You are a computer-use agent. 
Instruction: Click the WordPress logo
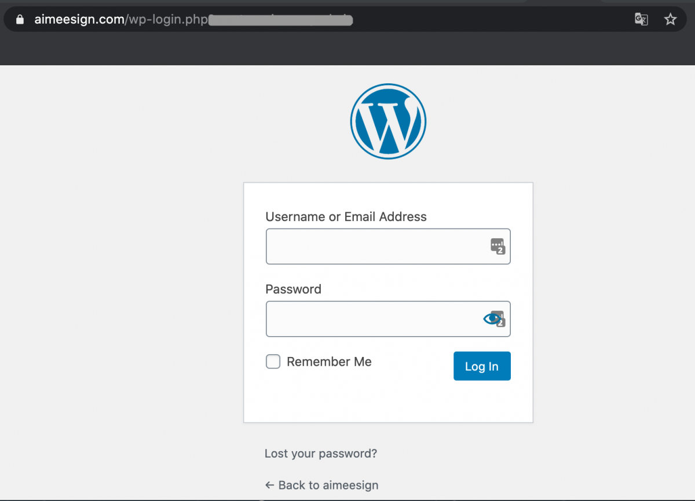pyautogui.click(x=388, y=121)
